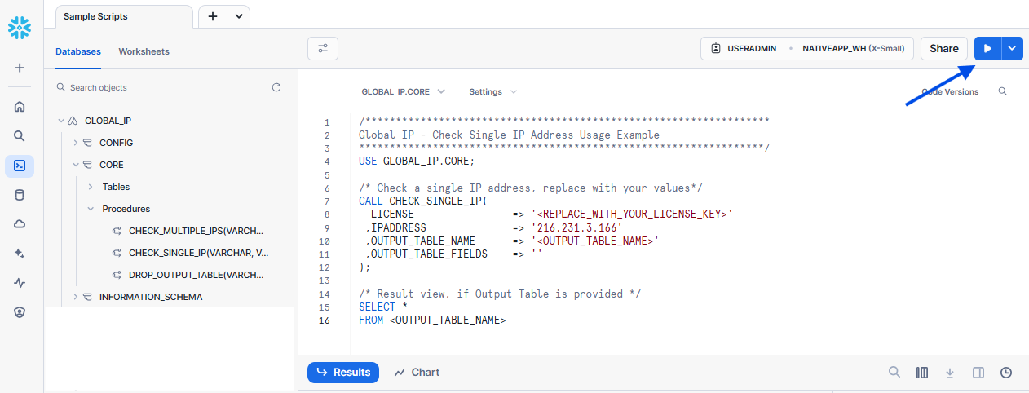Click the columns icon in results bar

click(922, 373)
